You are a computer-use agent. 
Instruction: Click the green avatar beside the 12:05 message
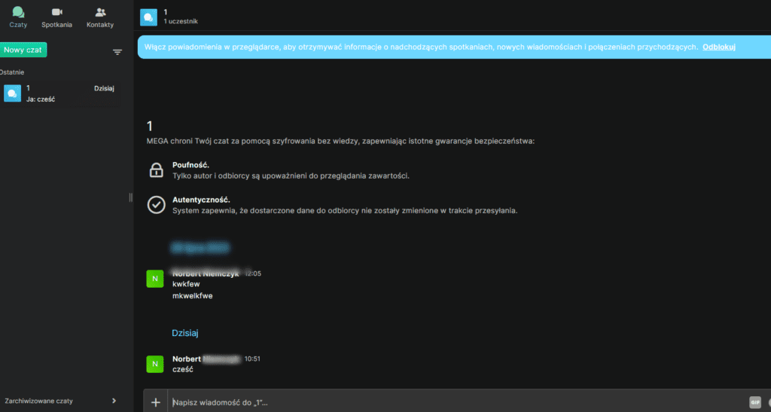point(154,279)
